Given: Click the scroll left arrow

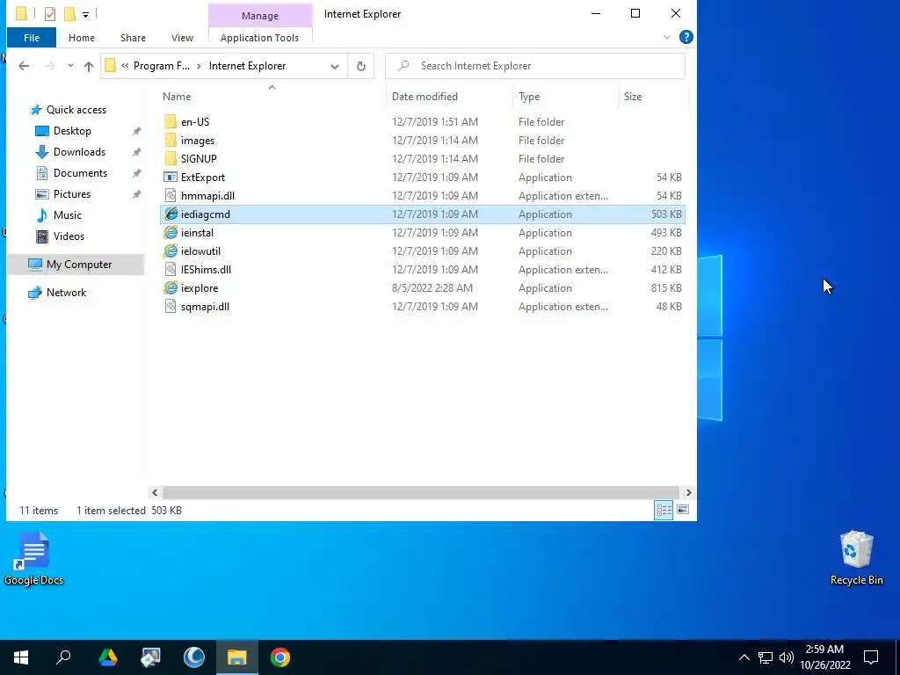Looking at the screenshot, I should click(x=155, y=492).
